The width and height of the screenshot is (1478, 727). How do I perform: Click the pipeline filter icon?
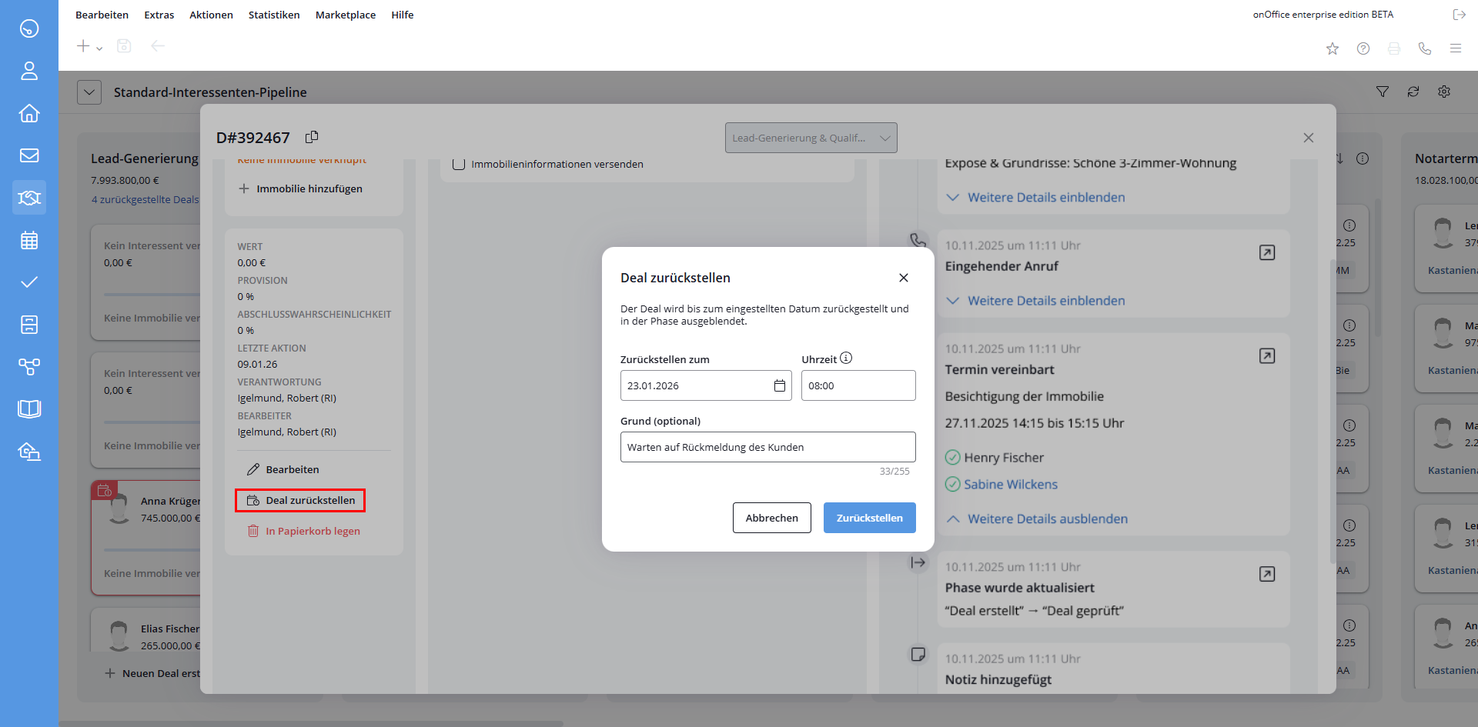click(x=1383, y=92)
